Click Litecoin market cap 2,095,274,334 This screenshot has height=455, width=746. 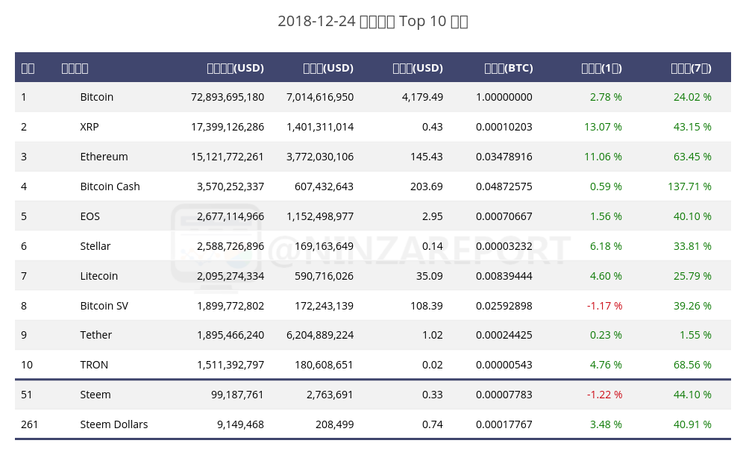pos(231,276)
